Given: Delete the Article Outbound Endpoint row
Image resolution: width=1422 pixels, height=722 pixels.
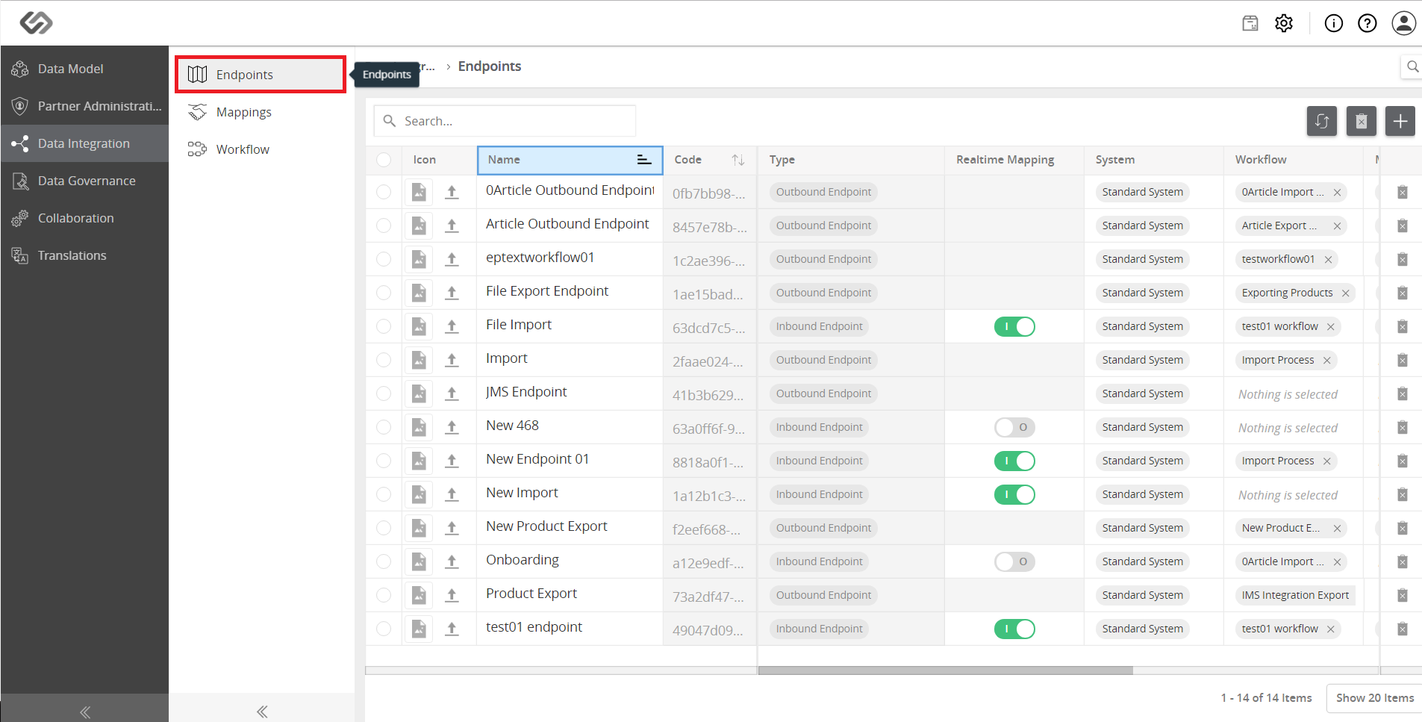Looking at the screenshot, I should click(x=1403, y=225).
